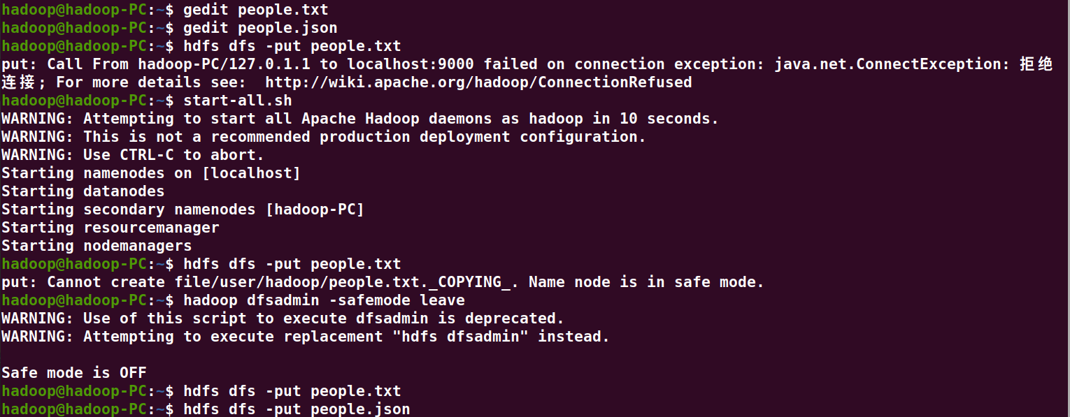1070x417 pixels.
Task: Click the "Starting nodemanagers" line
Action: 97,246
